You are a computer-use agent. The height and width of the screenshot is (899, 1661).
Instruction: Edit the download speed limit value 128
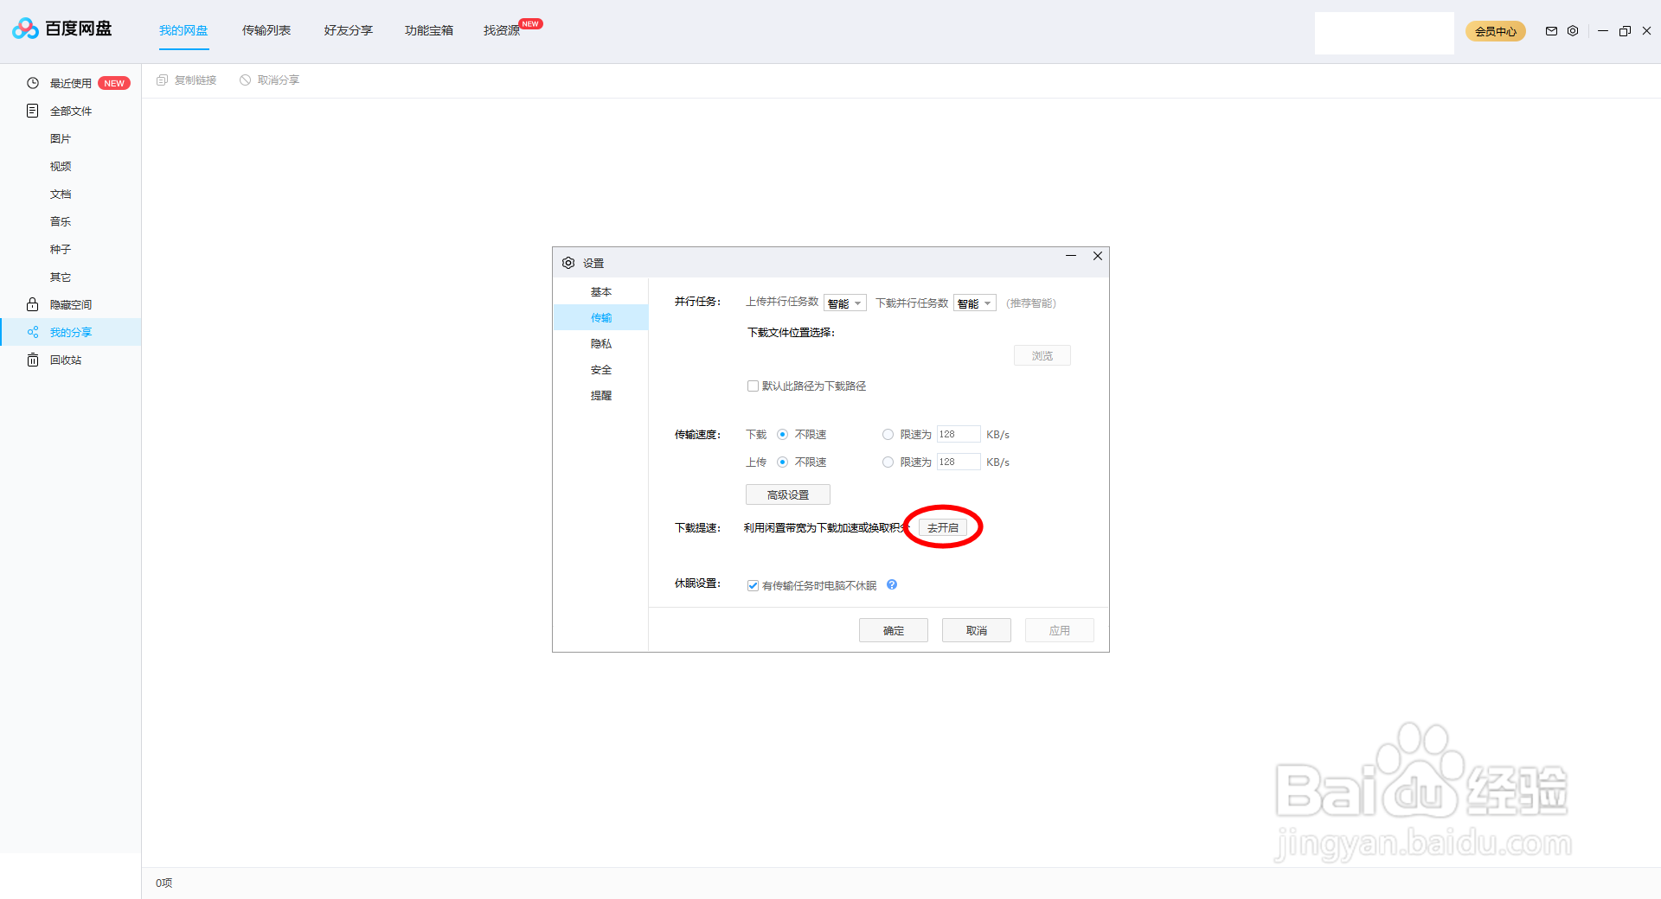point(958,434)
